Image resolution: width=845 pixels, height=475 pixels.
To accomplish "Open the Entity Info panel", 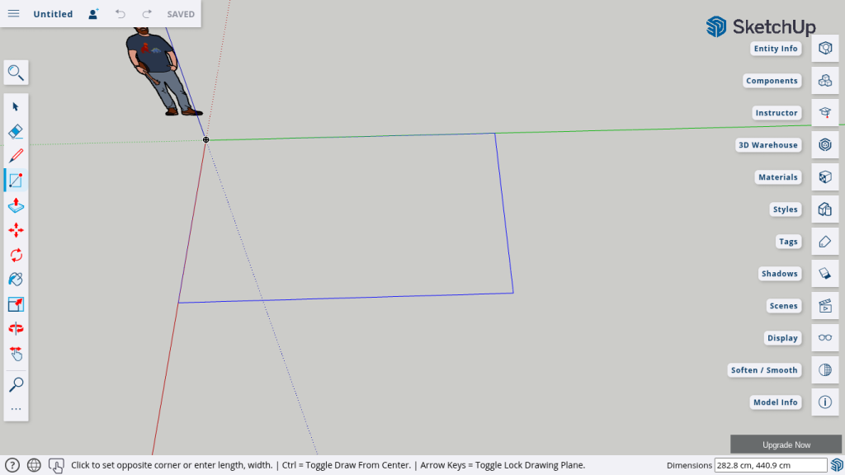I will point(824,49).
